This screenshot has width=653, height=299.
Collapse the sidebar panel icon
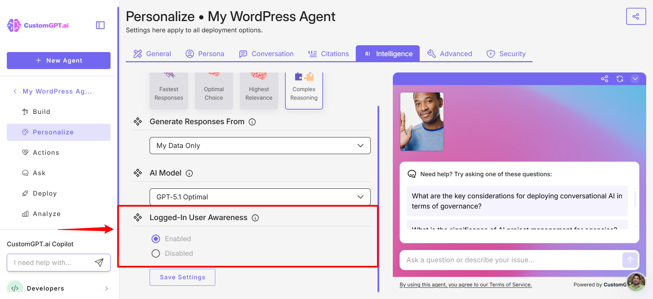click(100, 25)
